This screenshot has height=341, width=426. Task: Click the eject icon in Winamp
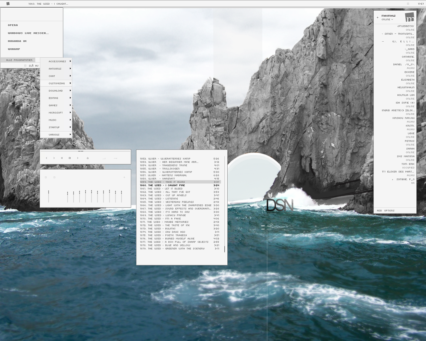(88, 158)
